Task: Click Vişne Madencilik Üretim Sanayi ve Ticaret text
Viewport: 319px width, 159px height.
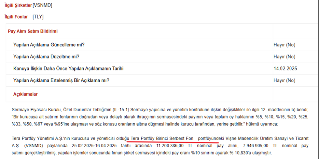Action: pyautogui.click(x=267, y=139)
